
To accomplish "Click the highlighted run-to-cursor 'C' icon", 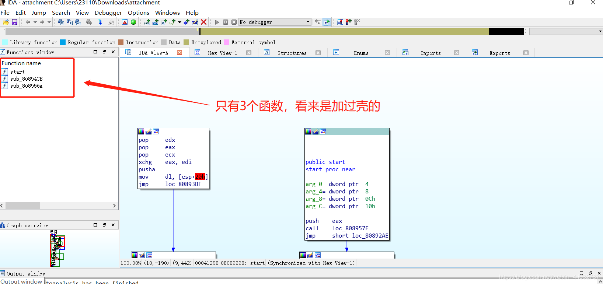I will (327, 22).
